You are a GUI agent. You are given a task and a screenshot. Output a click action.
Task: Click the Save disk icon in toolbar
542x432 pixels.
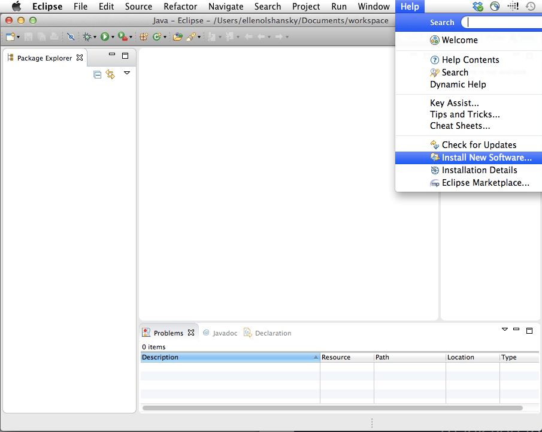(x=28, y=37)
